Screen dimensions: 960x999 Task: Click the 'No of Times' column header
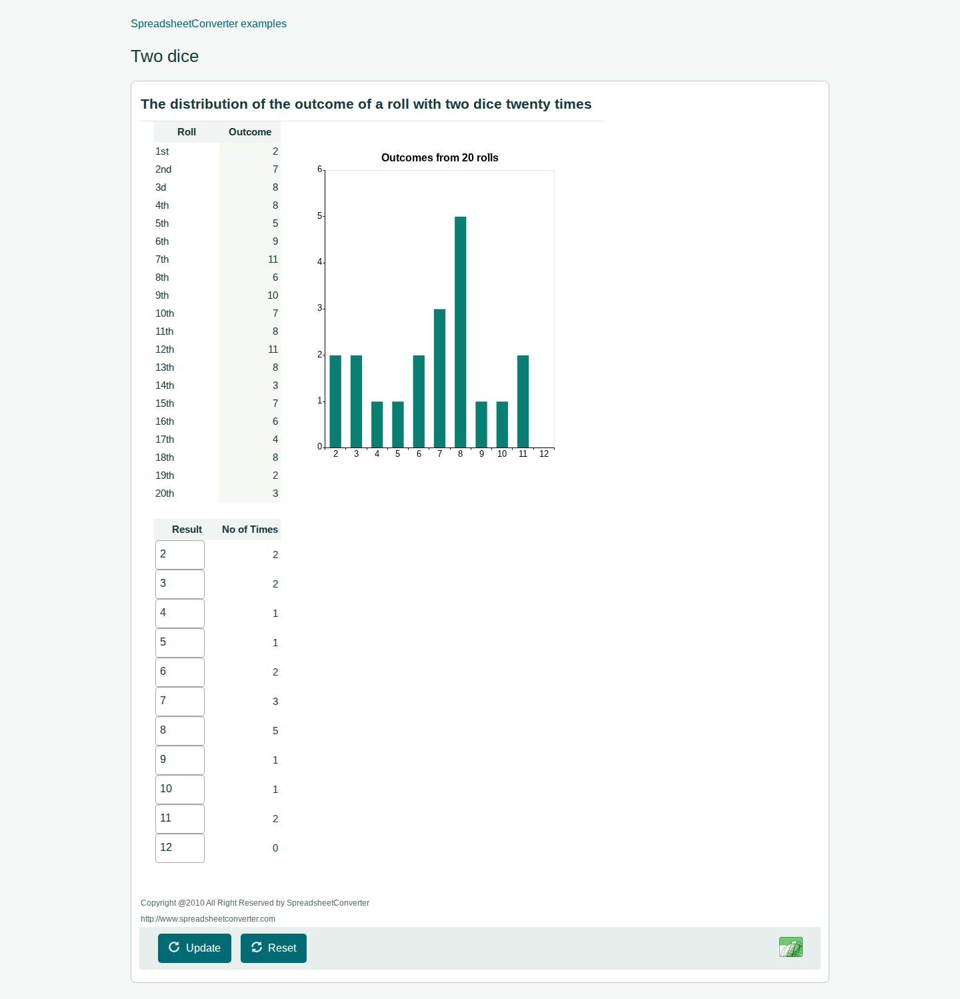tap(250, 530)
